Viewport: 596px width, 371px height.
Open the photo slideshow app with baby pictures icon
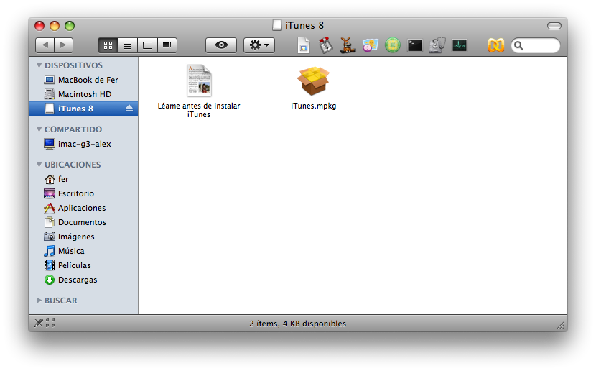371,45
